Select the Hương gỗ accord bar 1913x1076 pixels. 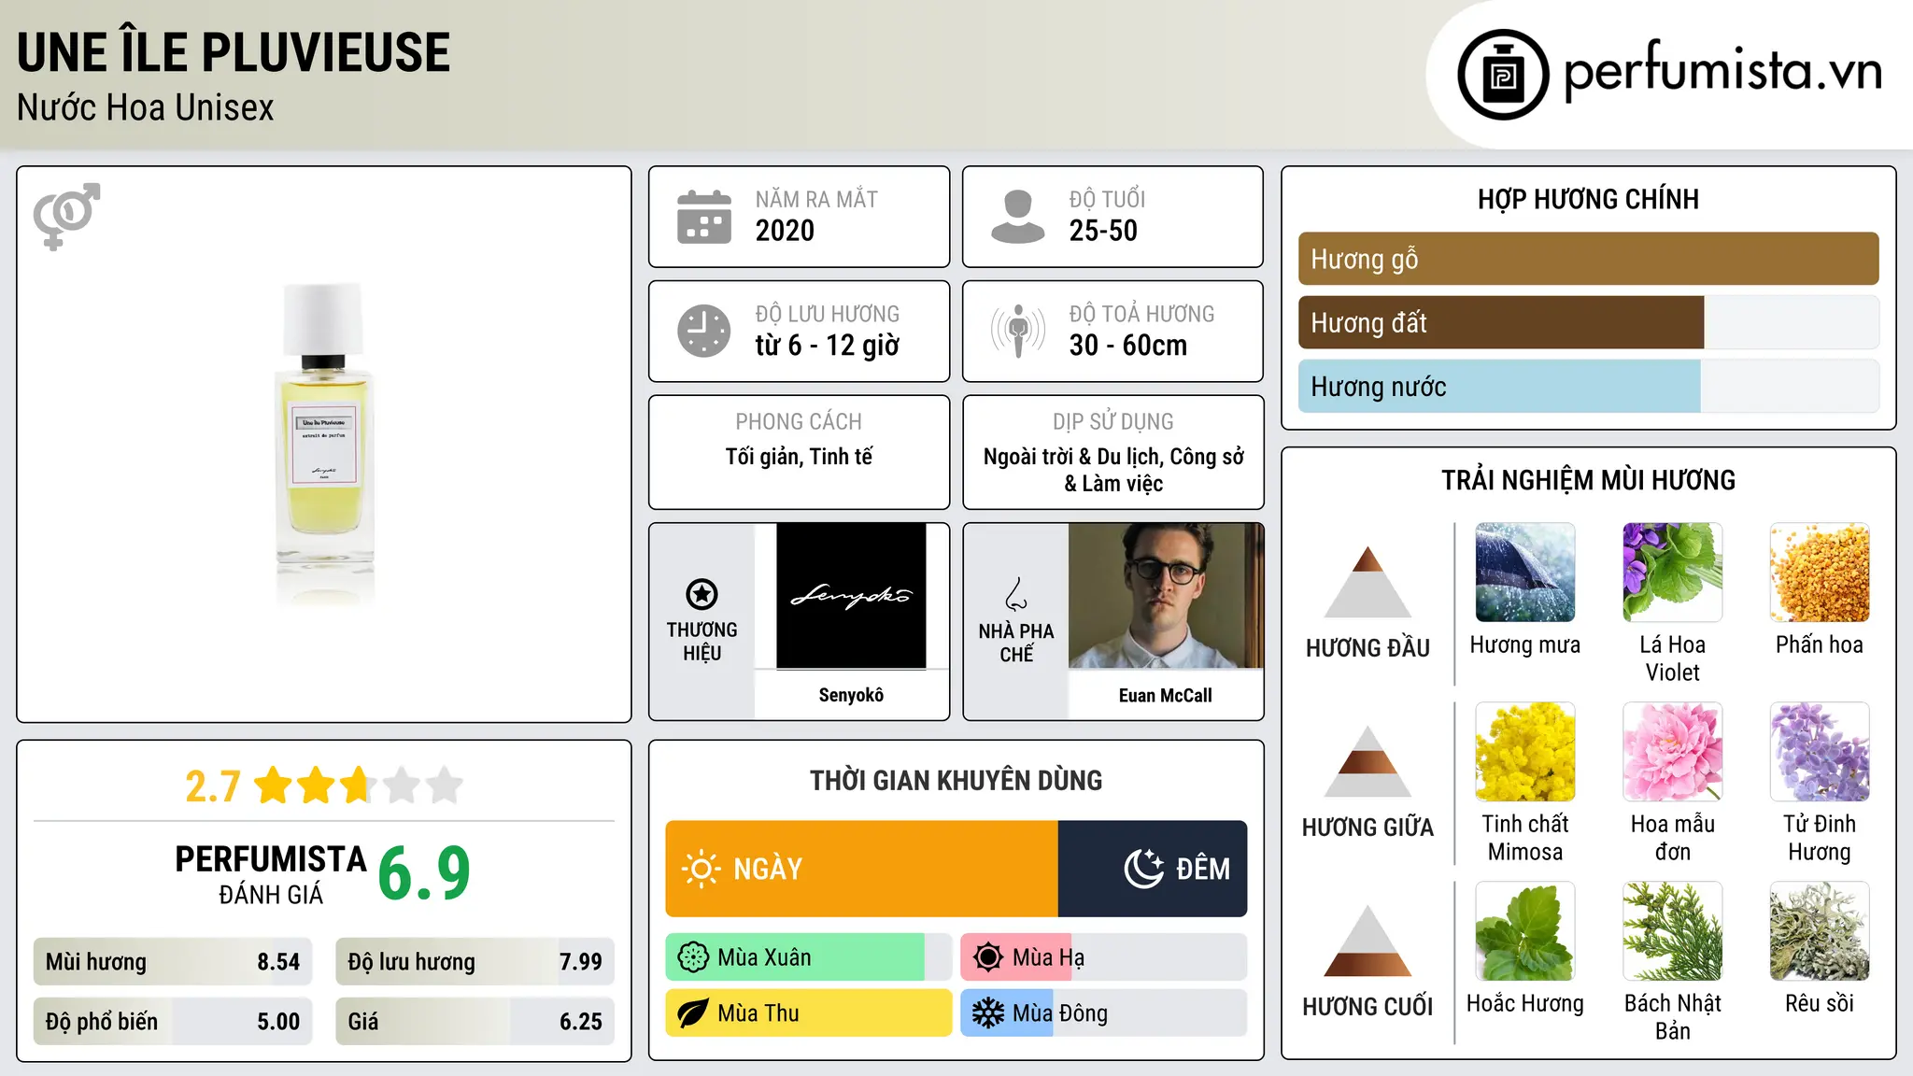[x=1588, y=259]
